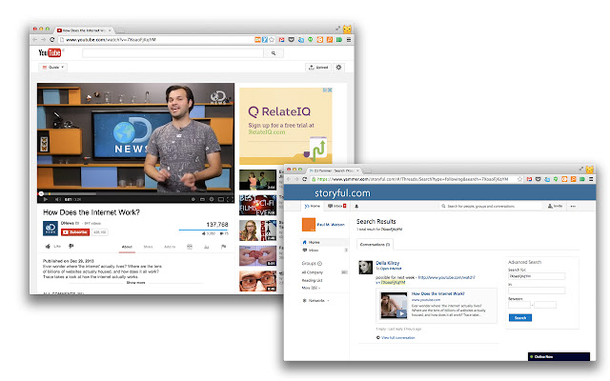Select the YouTube browser tab
The width and height of the screenshot is (610, 381).
tap(84, 30)
